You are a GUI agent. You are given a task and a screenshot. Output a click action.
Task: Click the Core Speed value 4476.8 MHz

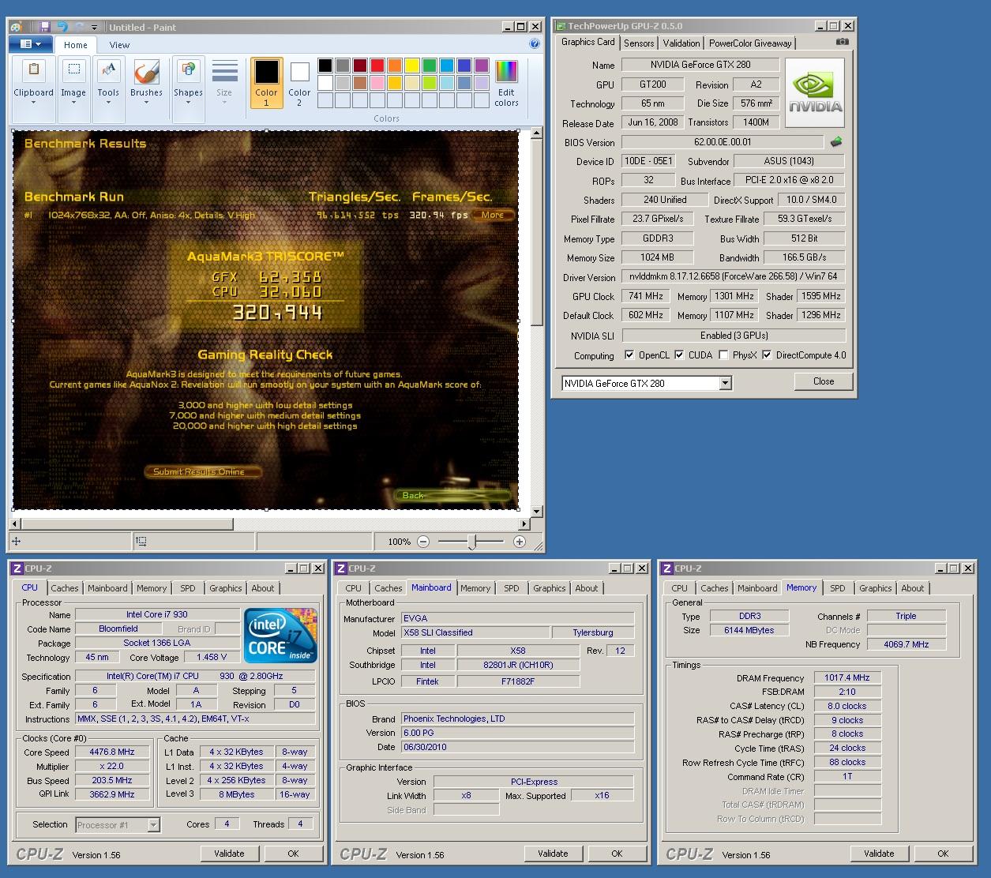[111, 752]
